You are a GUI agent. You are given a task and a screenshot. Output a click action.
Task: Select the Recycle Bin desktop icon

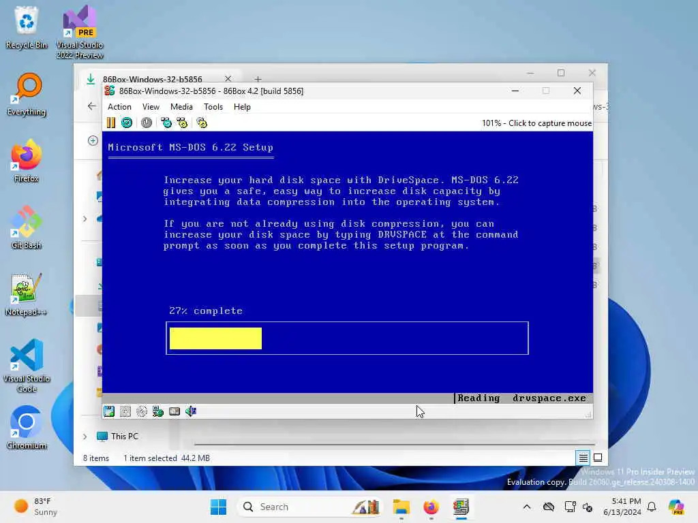[x=27, y=27]
